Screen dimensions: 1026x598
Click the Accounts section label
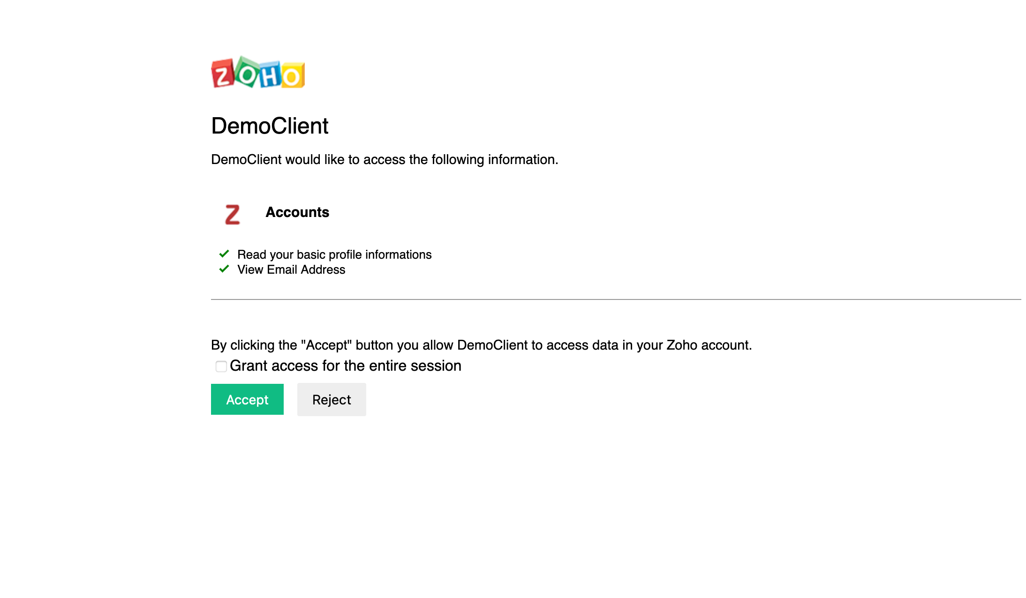[x=297, y=212]
